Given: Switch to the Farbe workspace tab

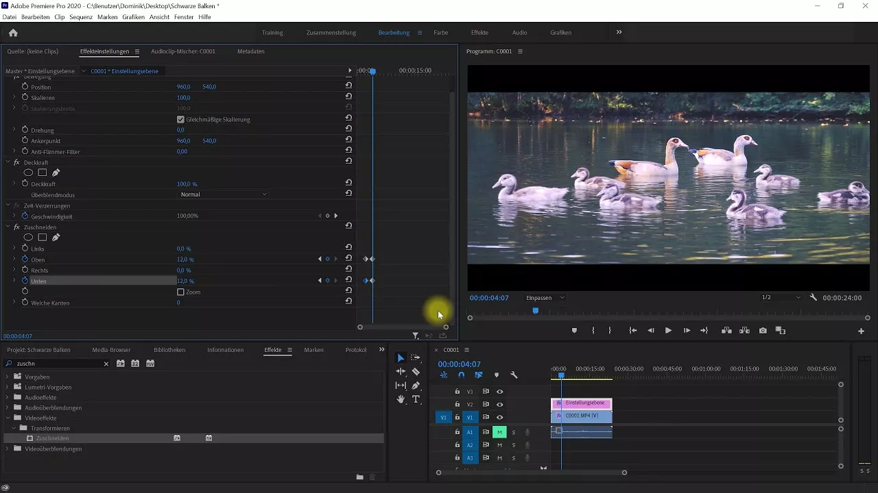Looking at the screenshot, I should 440,32.
